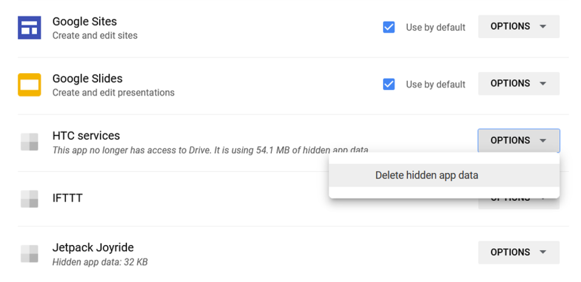The image size is (581, 282).
Task: Open Options dropdown for Google Sites
Action: click(x=519, y=26)
